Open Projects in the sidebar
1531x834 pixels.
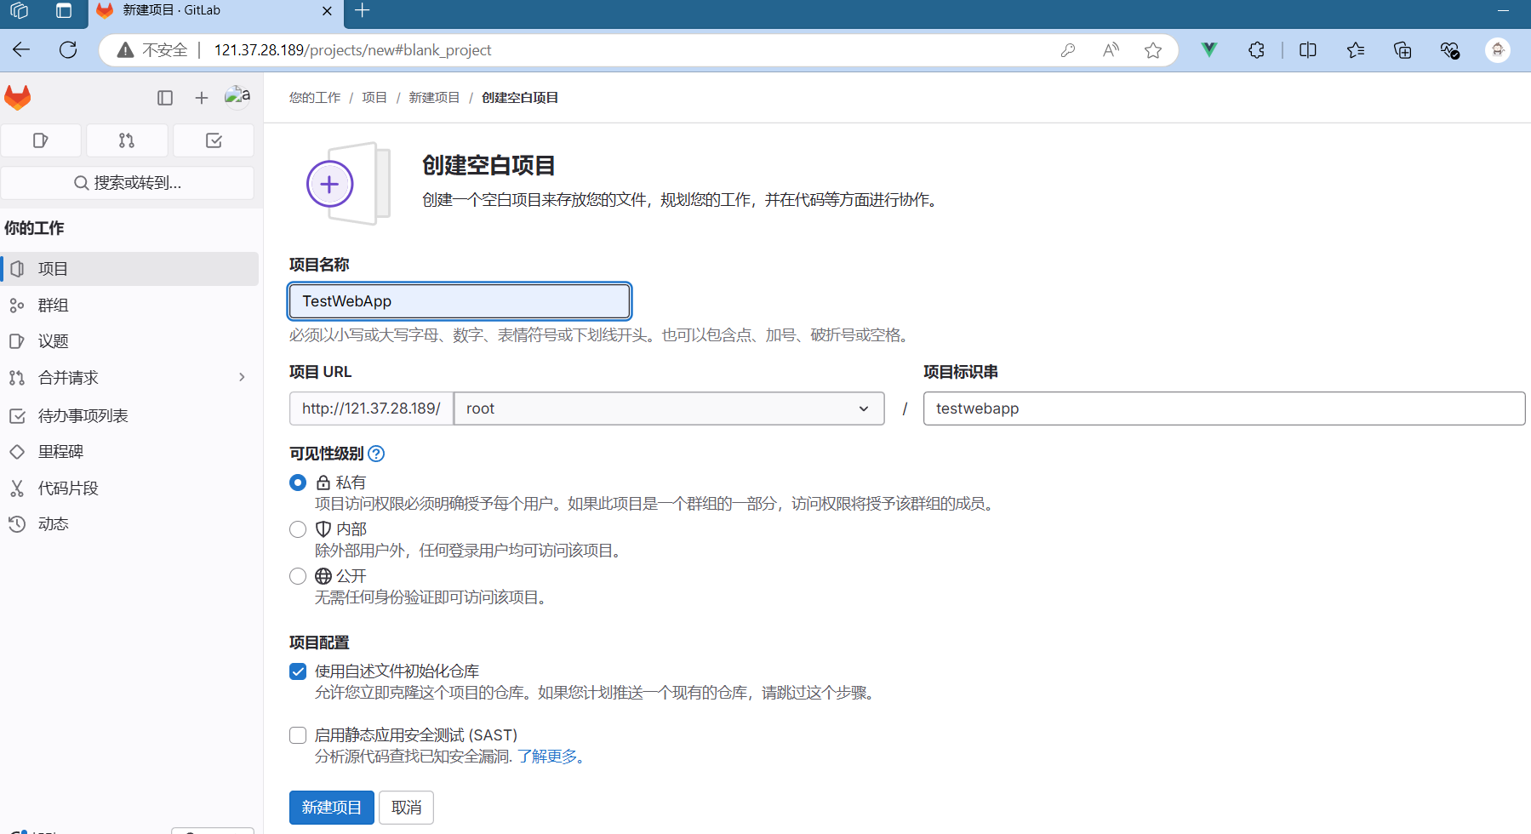click(129, 269)
